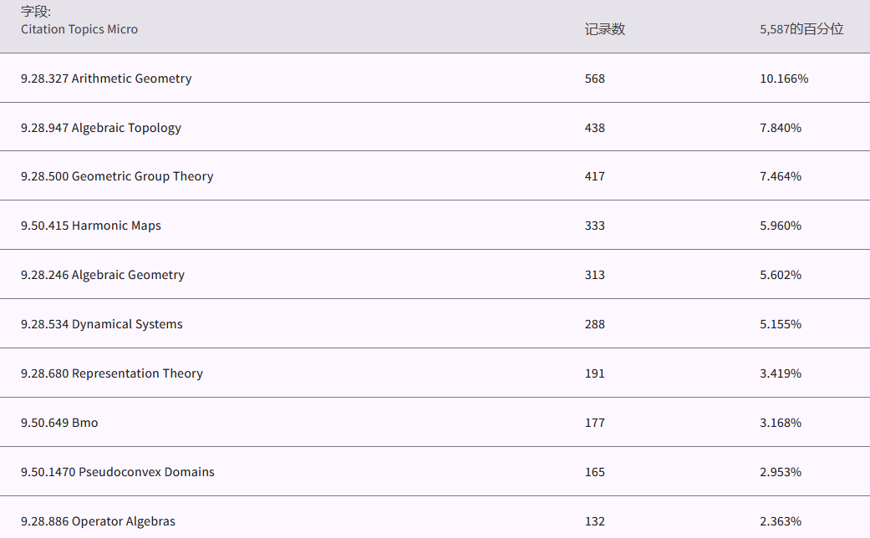Select the 9.28.947 Algebraic Topology entry
870x538 pixels.
101,128
